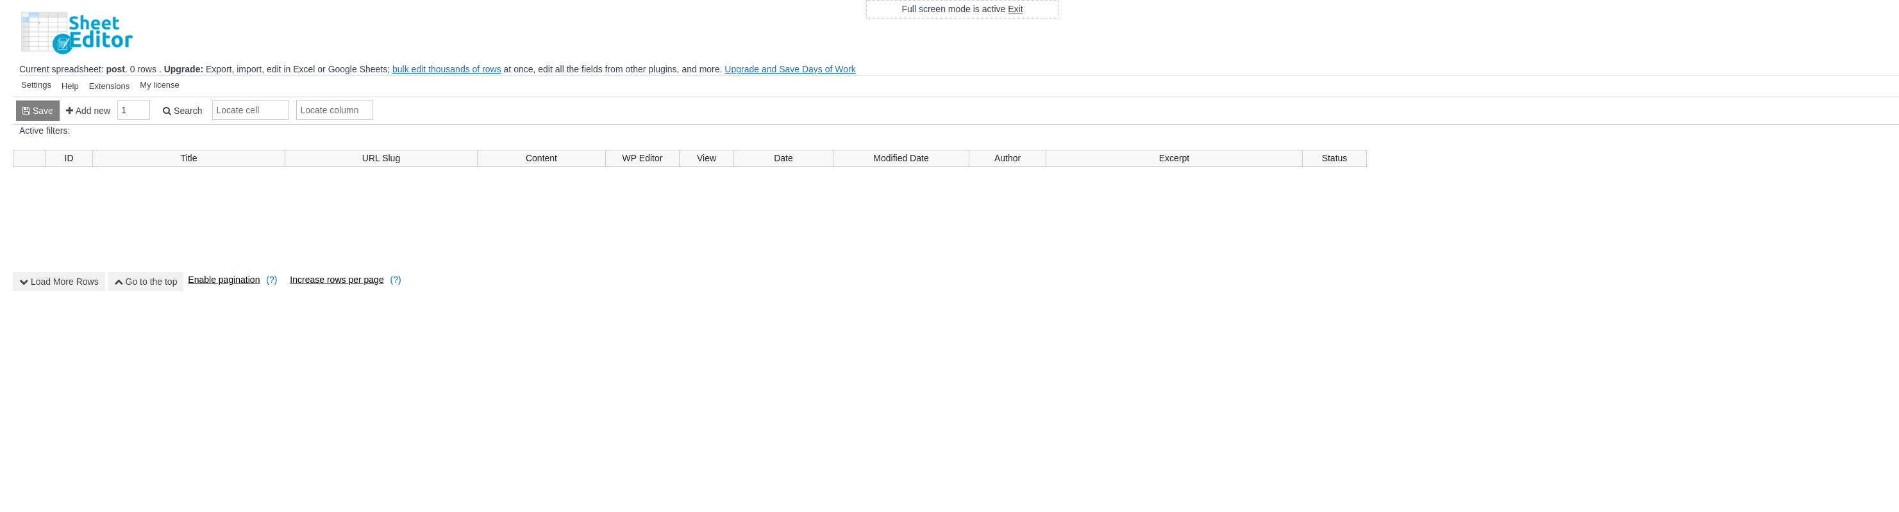Open help tooltip beside Increase rows per page

click(x=395, y=280)
